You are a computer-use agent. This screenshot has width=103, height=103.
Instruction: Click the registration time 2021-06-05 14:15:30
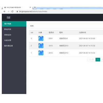coord(87,46)
